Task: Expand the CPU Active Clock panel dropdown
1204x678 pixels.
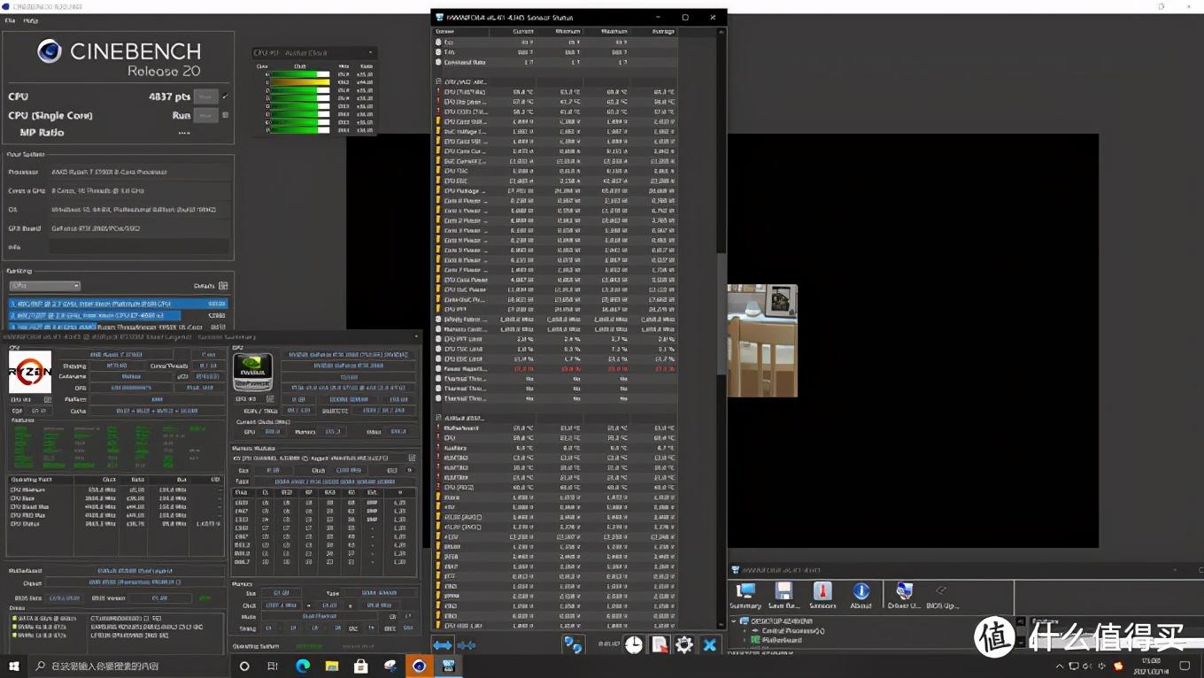Action: coord(371,53)
